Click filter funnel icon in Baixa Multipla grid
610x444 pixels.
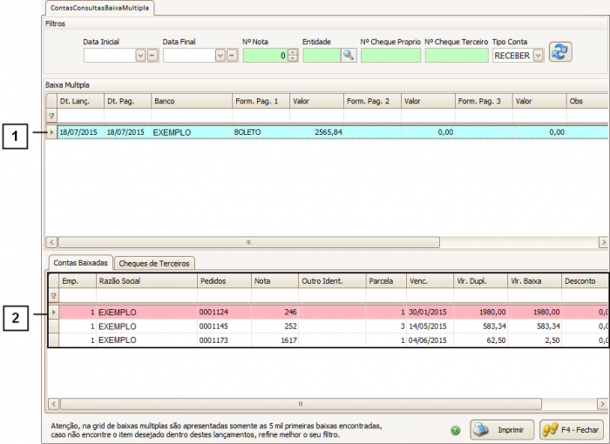coord(51,116)
